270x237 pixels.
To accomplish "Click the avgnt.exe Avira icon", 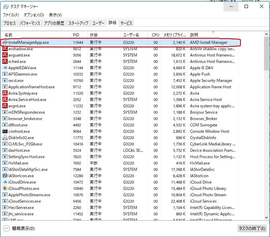I will [5, 106].
